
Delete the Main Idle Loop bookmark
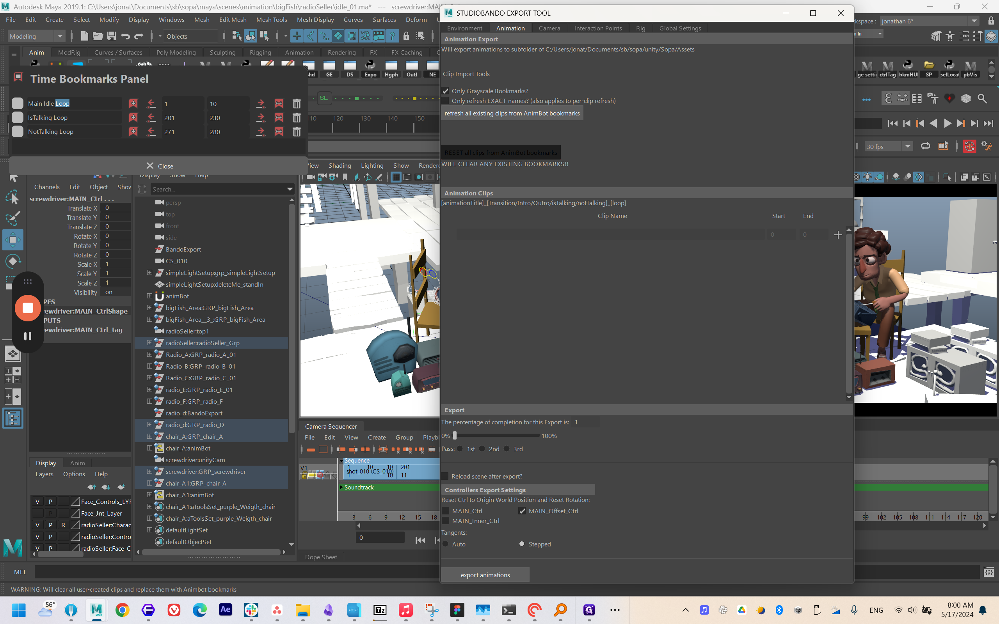[x=297, y=104]
